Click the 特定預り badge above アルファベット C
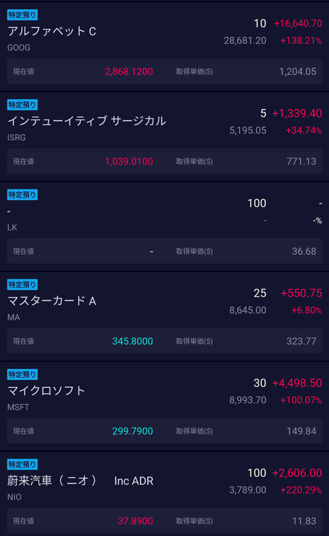Image resolution: width=329 pixels, height=536 pixels. [x=22, y=15]
